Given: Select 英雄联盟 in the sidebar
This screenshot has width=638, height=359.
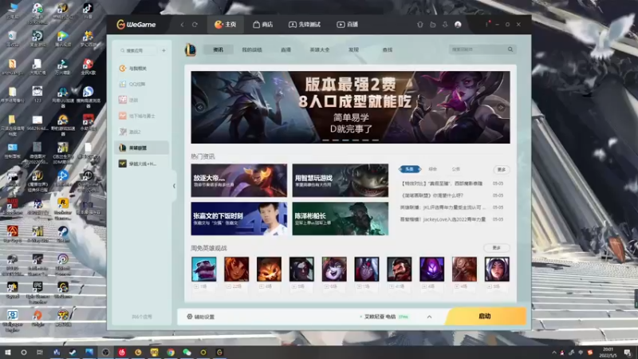Looking at the screenshot, I should coord(142,148).
